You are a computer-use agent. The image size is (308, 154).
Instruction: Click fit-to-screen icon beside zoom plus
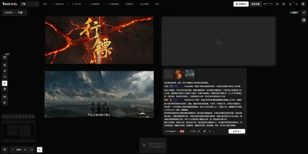pyautogui.click(x=32, y=150)
